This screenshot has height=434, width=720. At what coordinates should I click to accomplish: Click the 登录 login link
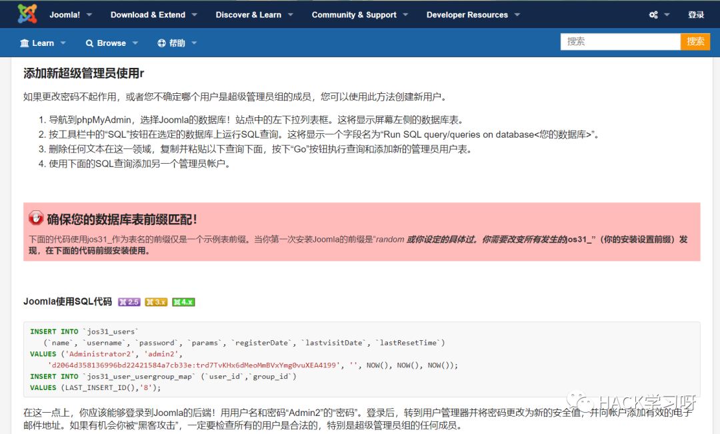[695, 15]
